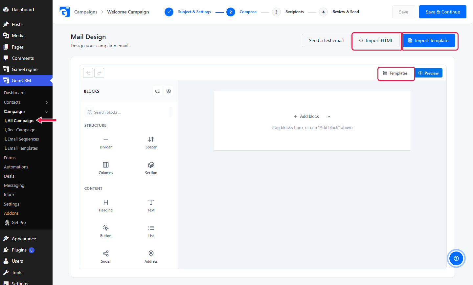
Task: Select the Text block
Action: point(151,206)
